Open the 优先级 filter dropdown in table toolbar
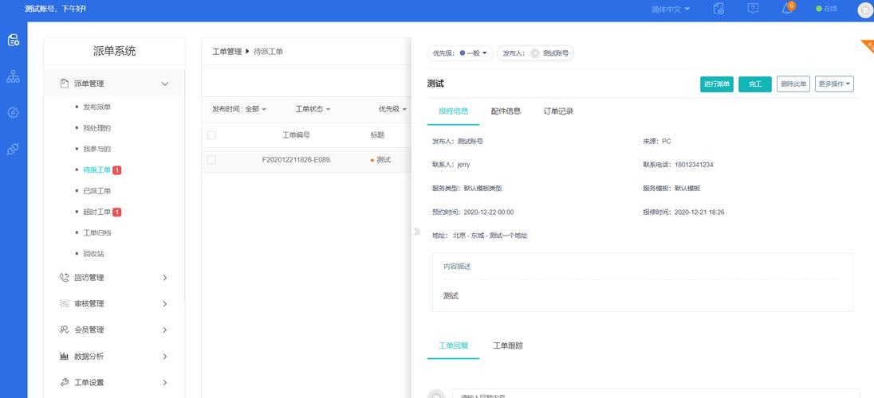874x398 pixels. click(393, 109)
